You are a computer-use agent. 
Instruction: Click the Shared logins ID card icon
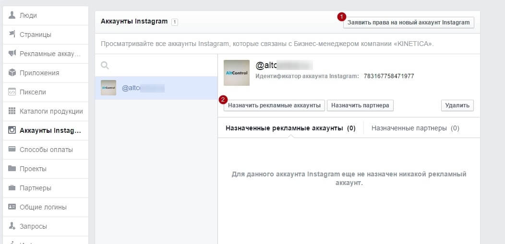[12, 207]
